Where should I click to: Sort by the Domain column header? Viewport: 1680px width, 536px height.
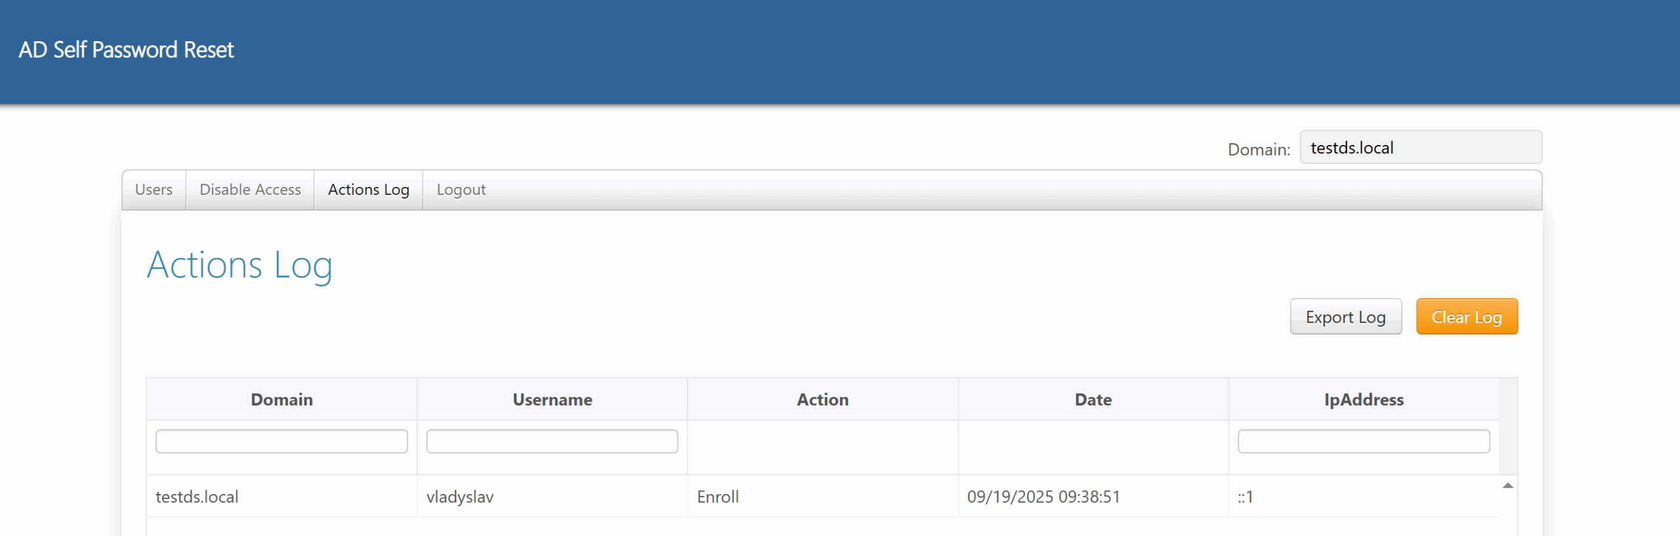pyautogui.click(x=282, y=400)
